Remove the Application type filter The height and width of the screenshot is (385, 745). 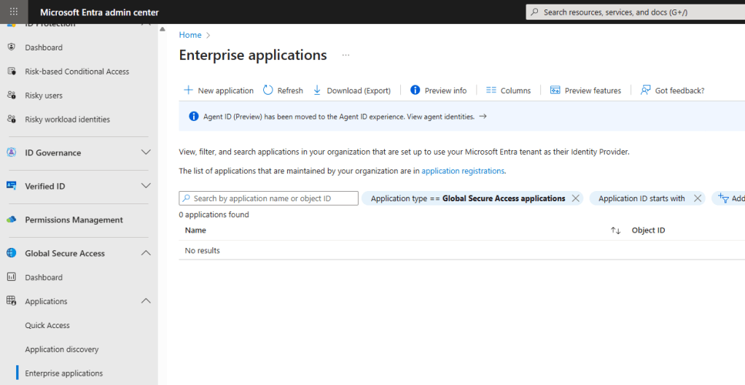[x=575, y=198]
